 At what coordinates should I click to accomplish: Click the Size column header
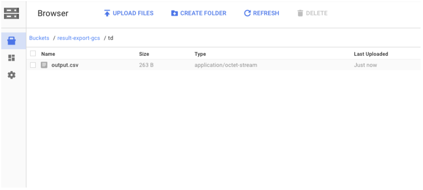(144, 54)
